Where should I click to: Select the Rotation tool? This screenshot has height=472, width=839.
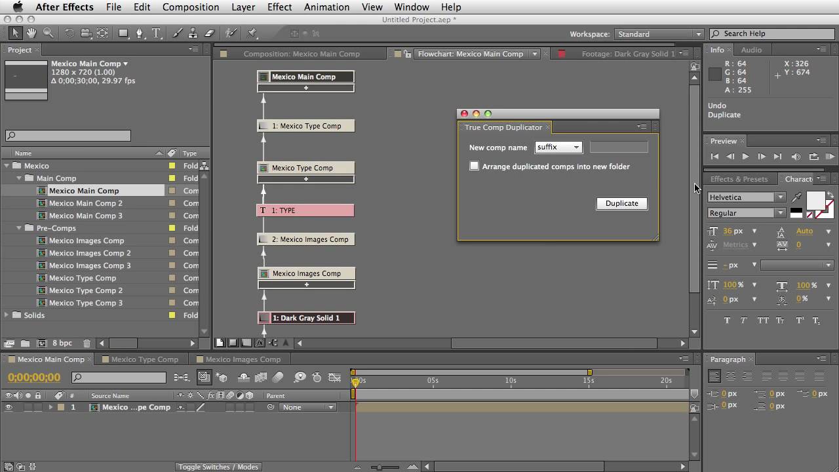coord(69,33)
